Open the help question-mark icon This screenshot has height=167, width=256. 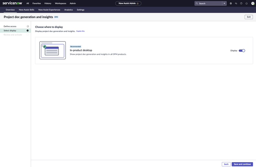241,3
